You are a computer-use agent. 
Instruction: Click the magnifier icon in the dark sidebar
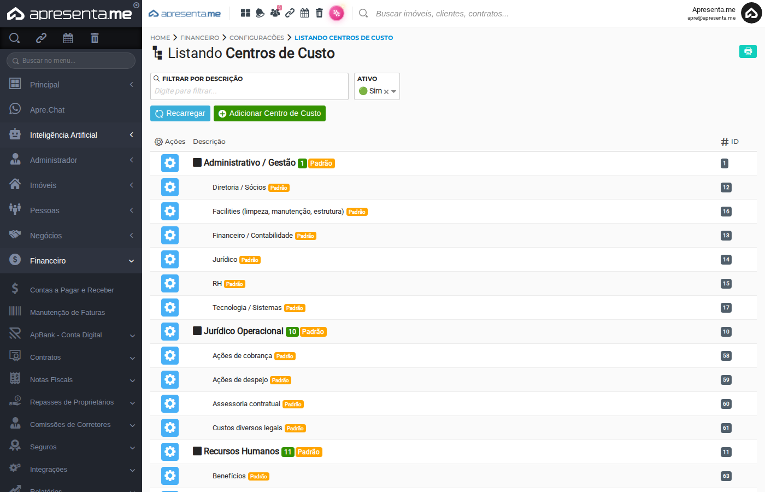(15, 38)
